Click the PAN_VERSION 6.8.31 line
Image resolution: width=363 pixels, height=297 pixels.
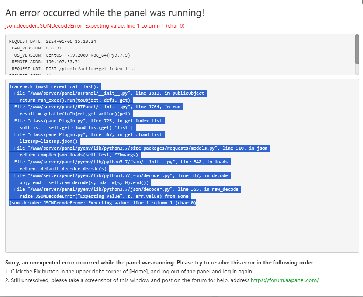pyautogui.click(x=37, y=48)
